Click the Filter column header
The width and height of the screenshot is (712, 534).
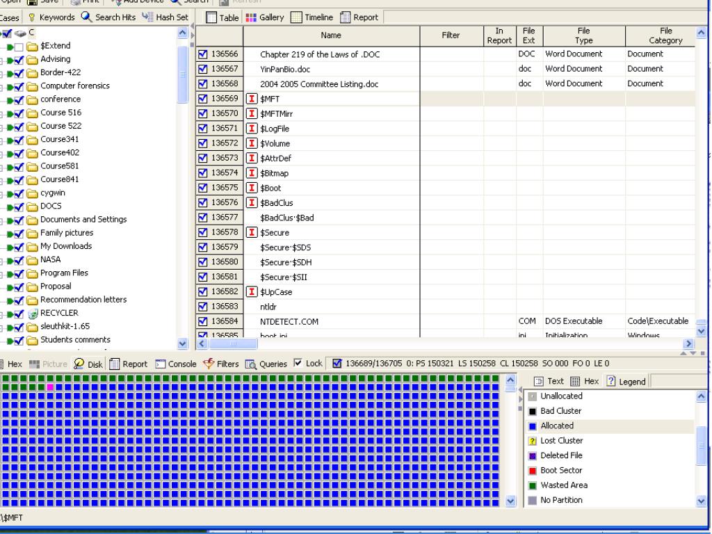451,35
